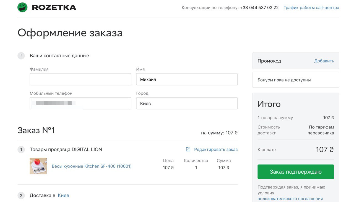Click the Промокод label
Image resolution: width=354 pixels, height=202 pixels.
[x=269, y=61]
